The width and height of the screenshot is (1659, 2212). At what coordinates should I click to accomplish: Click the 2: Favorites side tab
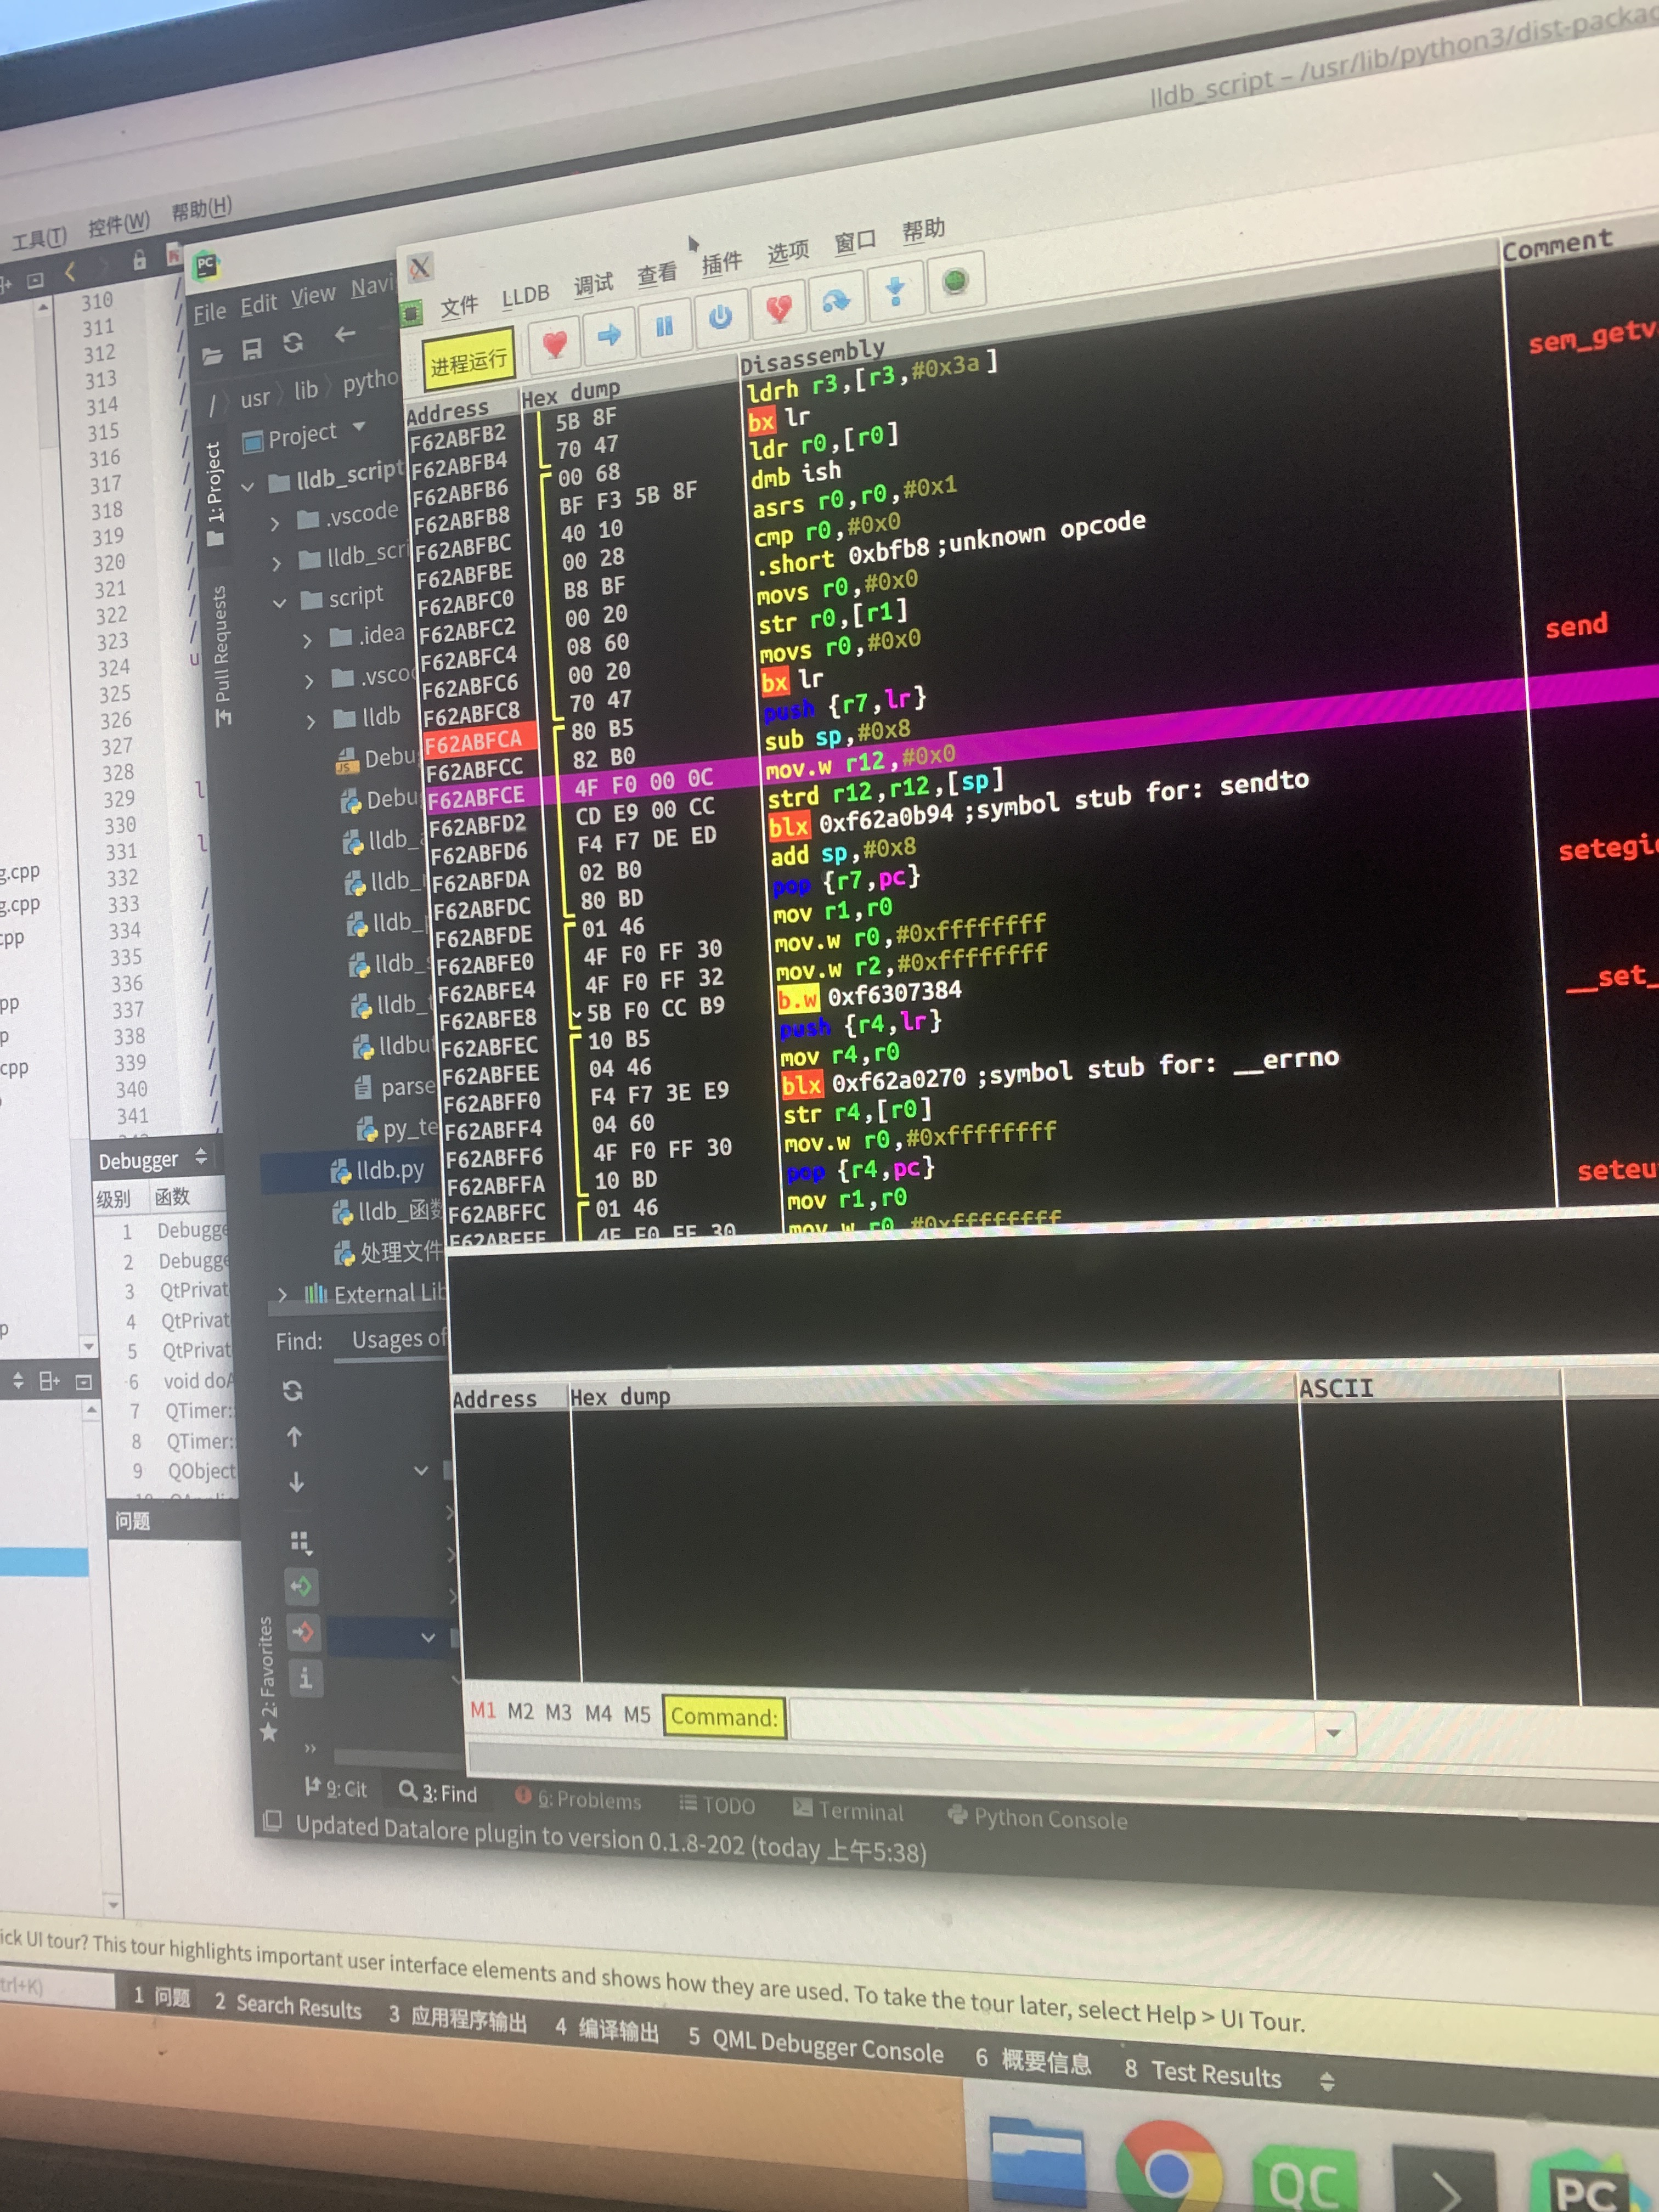click(x=267, y=1679)
